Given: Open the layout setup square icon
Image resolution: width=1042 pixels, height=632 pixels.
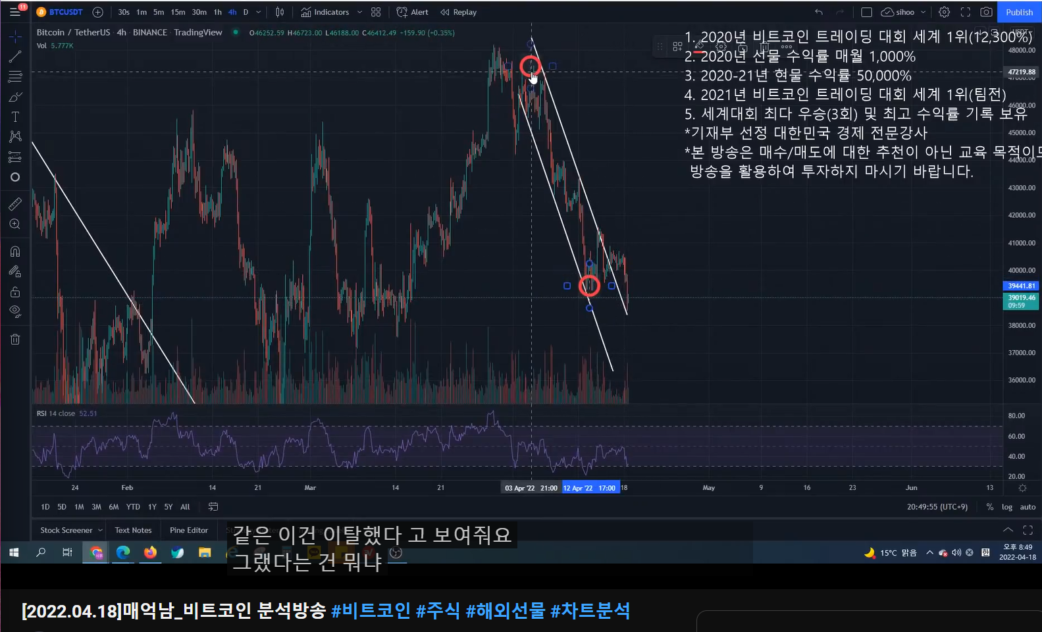Looking at the screenshot, I should (x=866, y=12).
